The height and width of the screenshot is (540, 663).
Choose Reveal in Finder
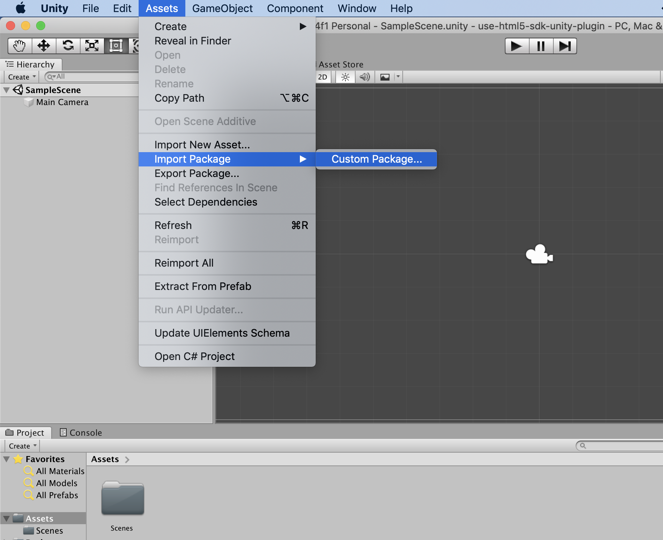point(227,41)
